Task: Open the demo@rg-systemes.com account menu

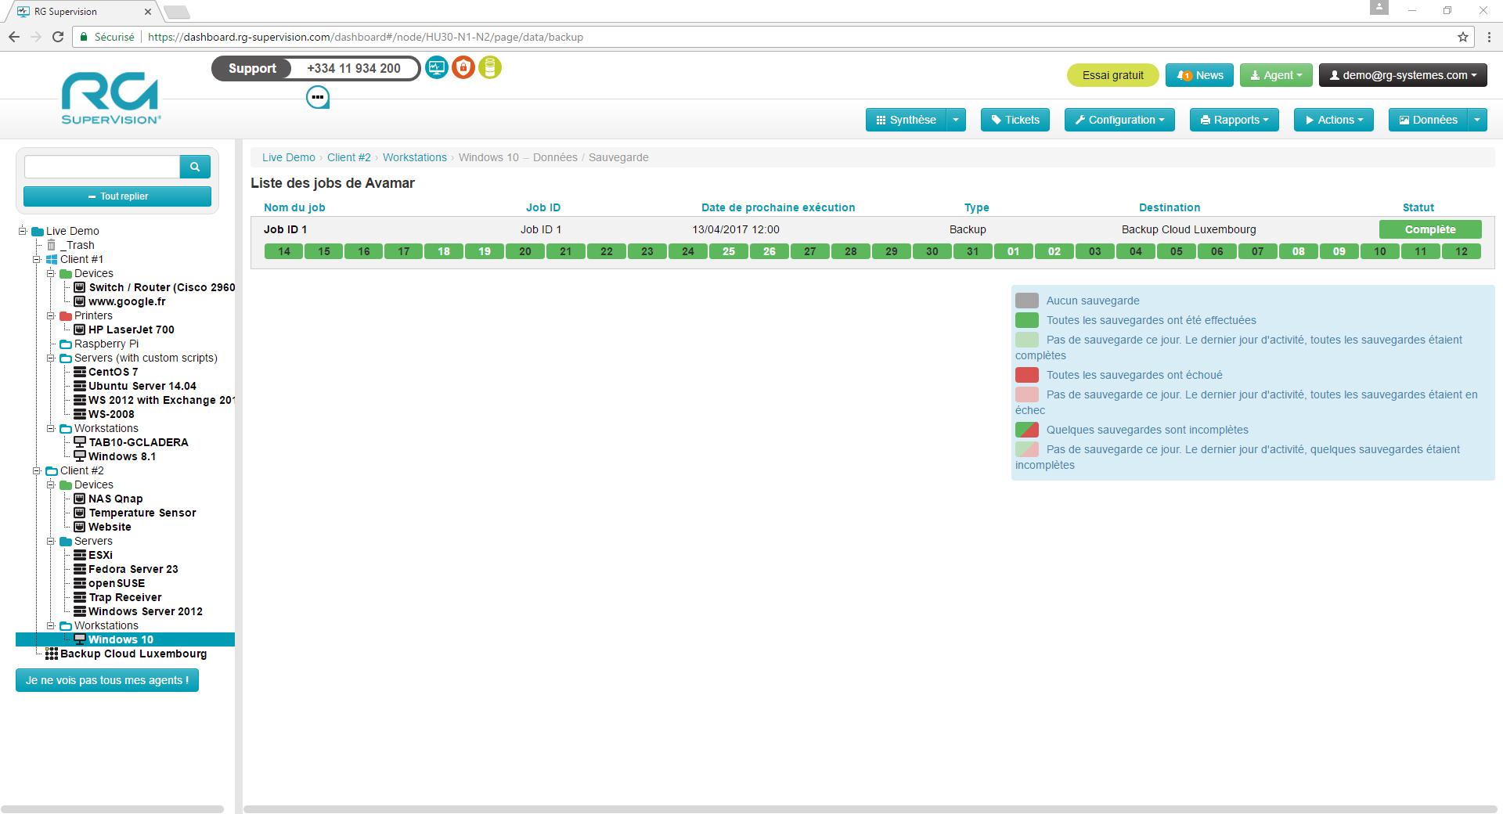Action: click(1403, 75)
